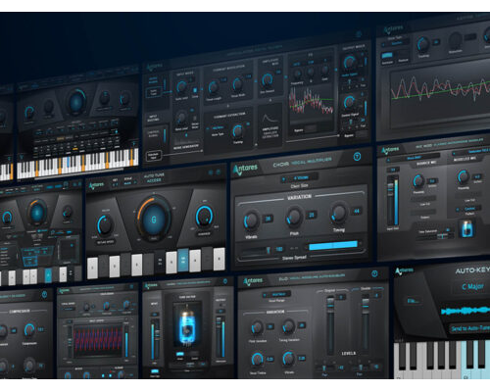
Task: Click the blue waveform display in Auto-Key
Action: point(465,312)
